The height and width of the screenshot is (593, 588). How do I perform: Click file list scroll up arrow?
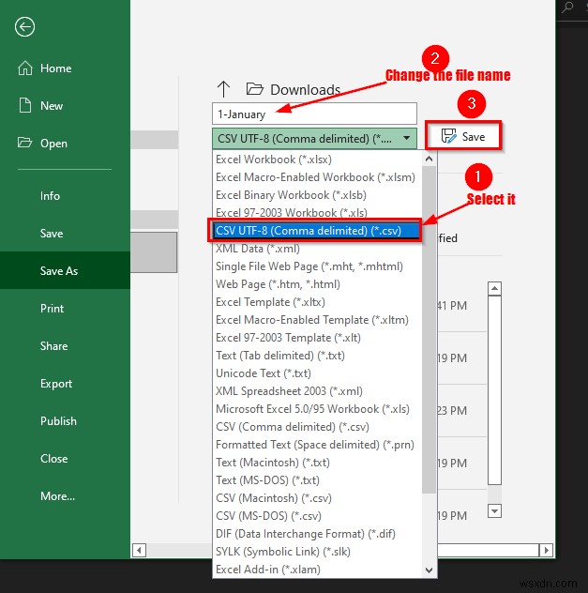(494, 289)
